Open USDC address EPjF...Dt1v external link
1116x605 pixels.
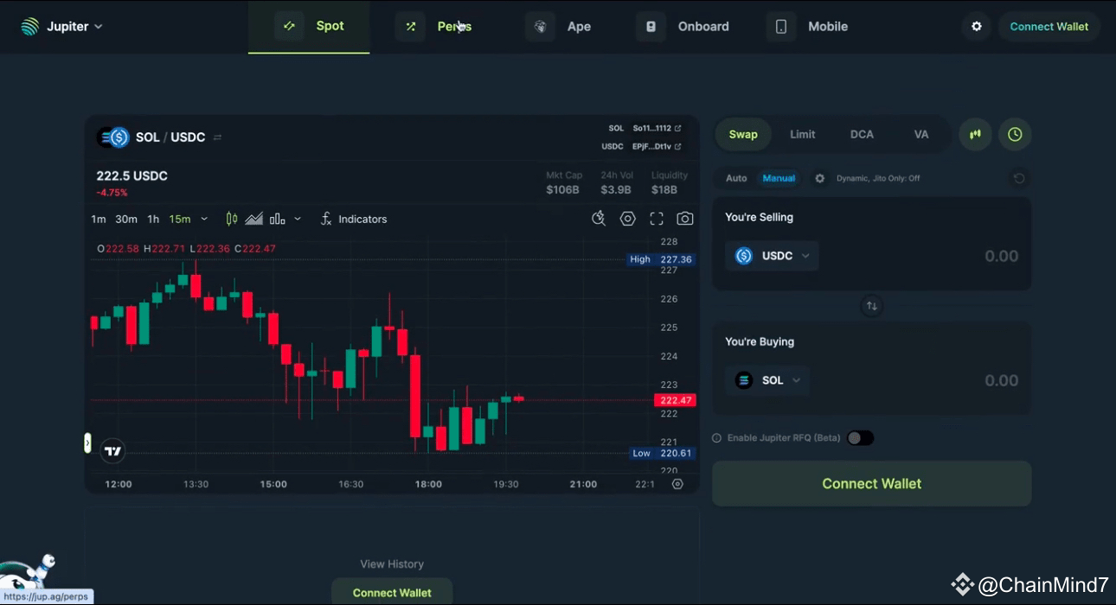(657, 146)
